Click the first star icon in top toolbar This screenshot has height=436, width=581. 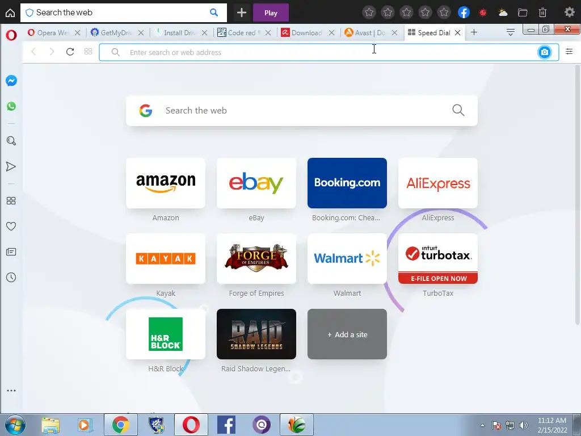tap(369, 12)
